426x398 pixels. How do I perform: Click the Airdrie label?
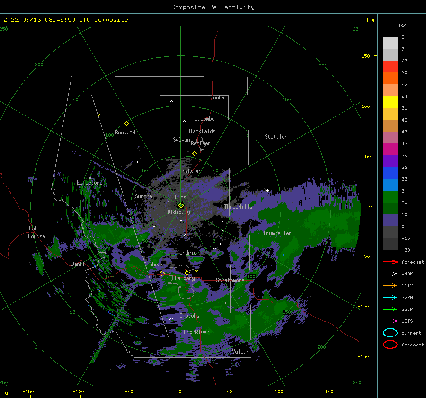pos(186,253)
